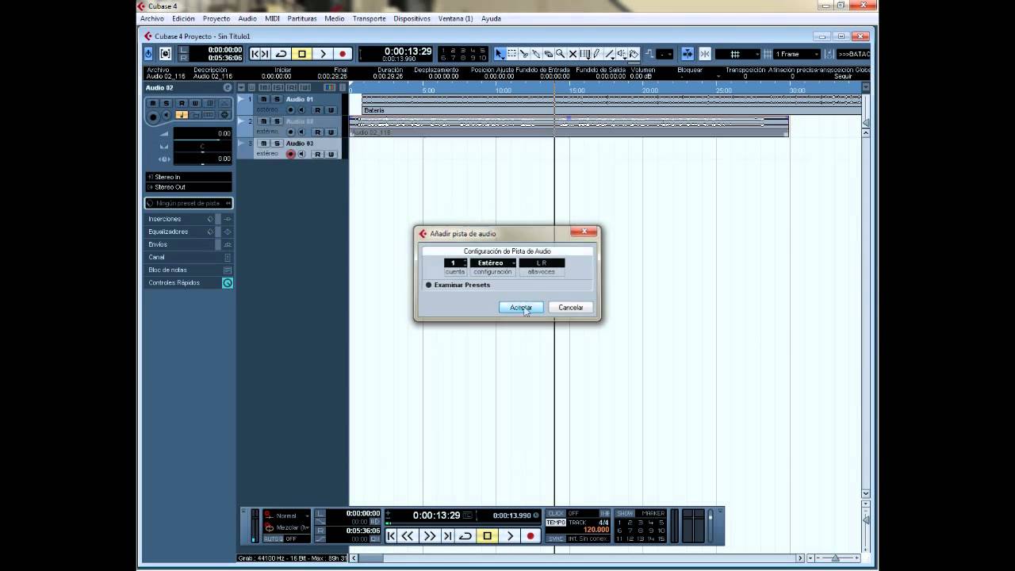Toggle Snap on/off button
Viewport: 1015px width, 571px height.
click(x=705, y=54)
